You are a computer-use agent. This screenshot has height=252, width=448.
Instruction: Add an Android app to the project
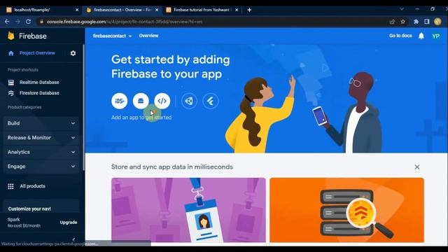pyautogui.click(x=141, y=101)
